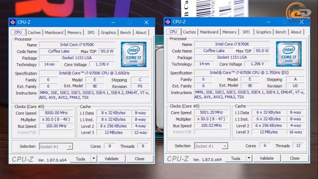The width and height of the screenshot is (318, 179).
Task: Expand Socket #1 selection dropdown in right window
Action: (225, 146)
